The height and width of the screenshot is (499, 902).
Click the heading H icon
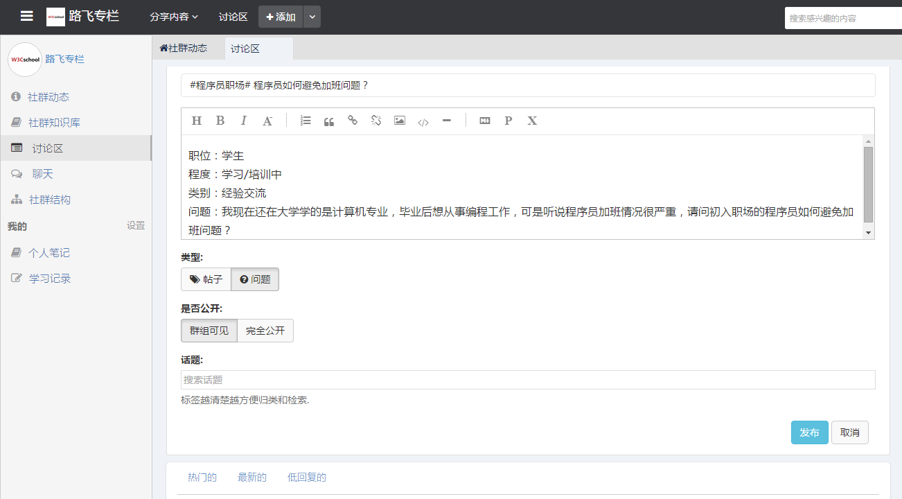tap(196, 121)
